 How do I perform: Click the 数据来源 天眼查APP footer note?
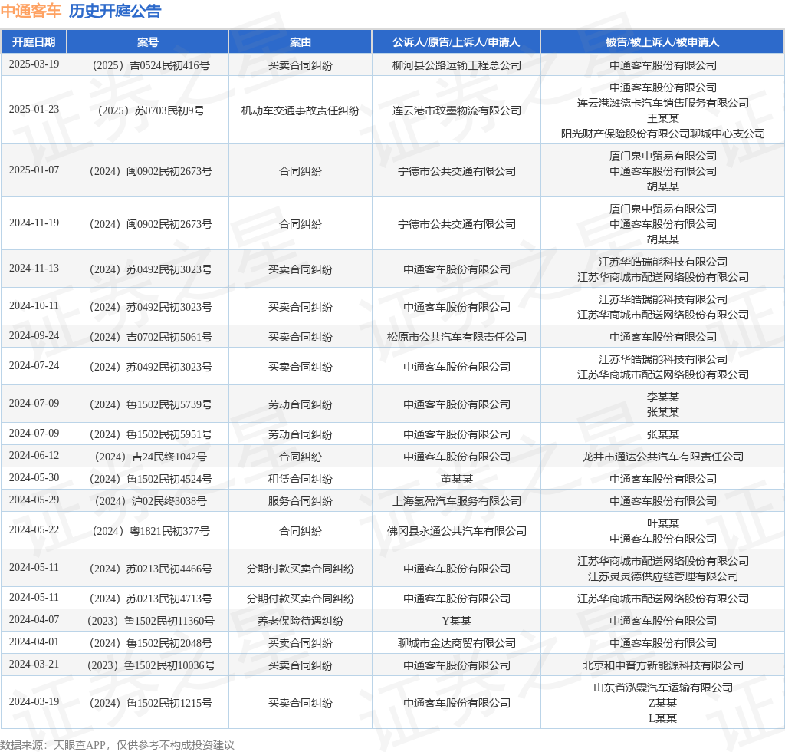117,745
